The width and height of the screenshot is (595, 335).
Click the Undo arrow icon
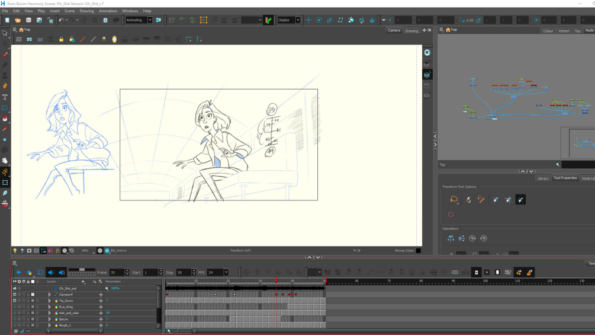[x=61, y=20]
